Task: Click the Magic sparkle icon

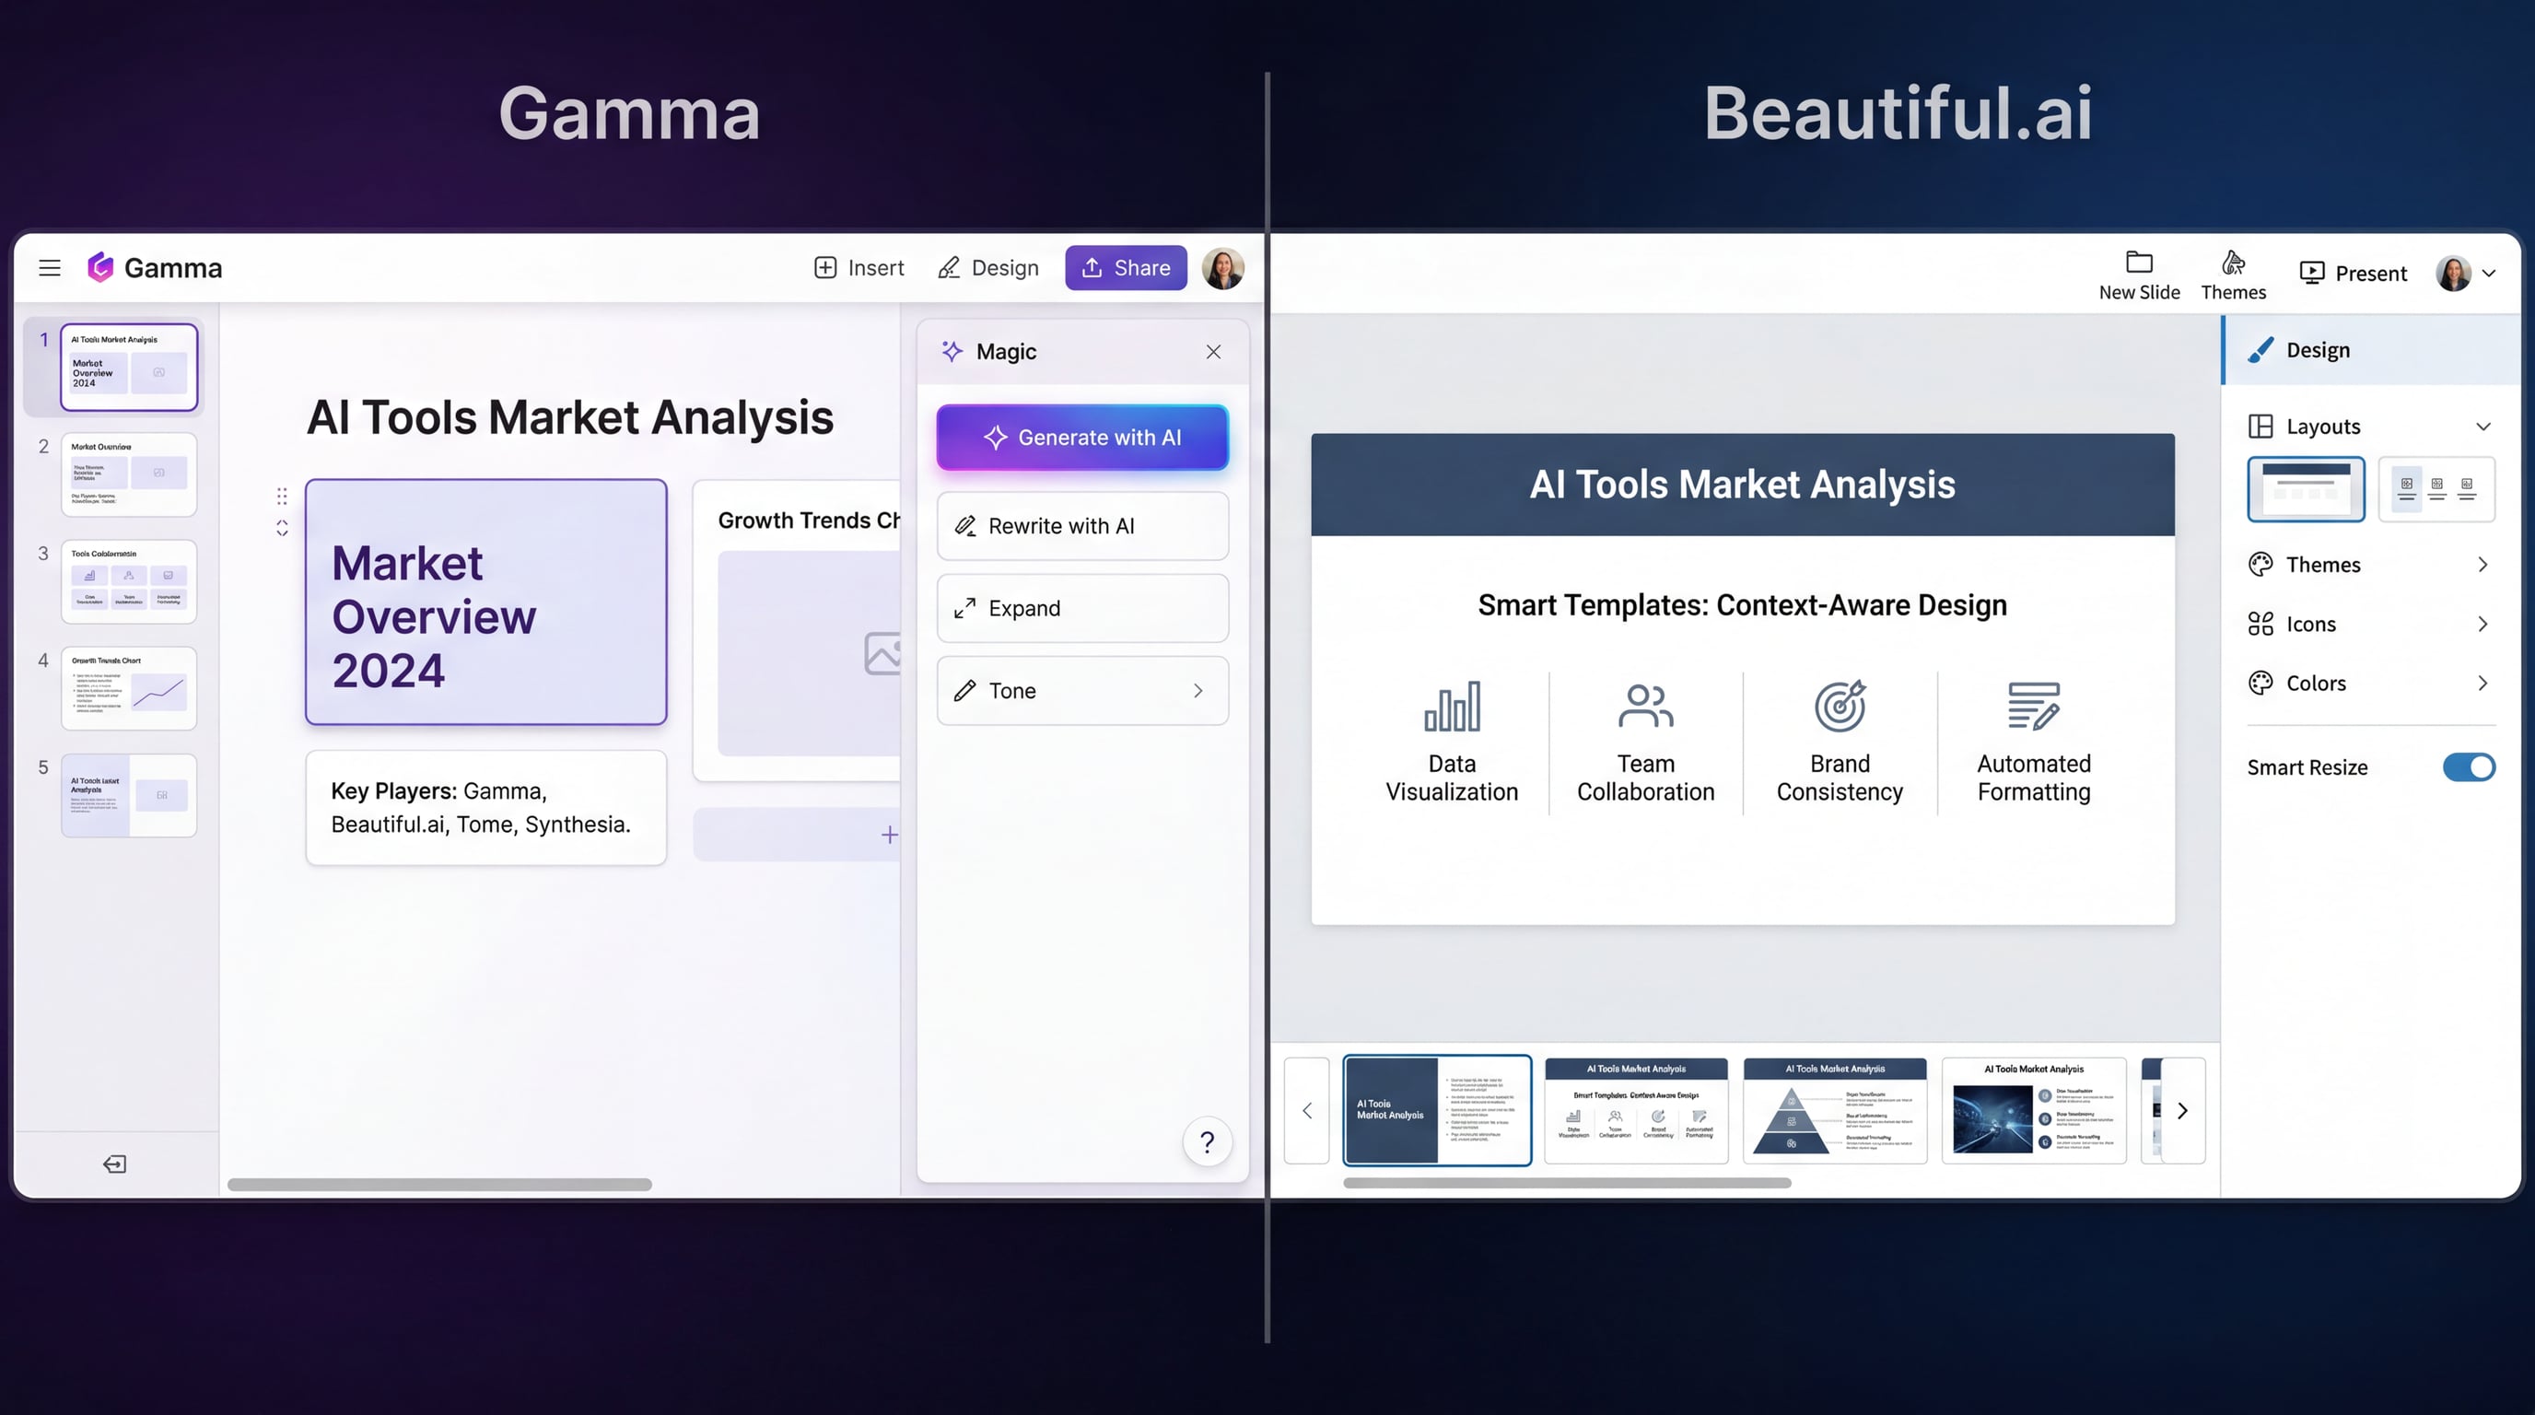Action: pos(952,351)
